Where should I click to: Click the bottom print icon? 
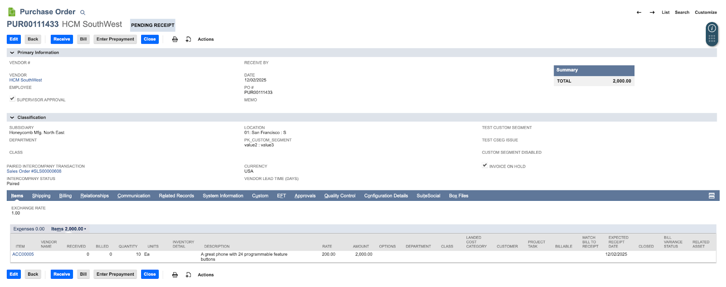point(175,275)
